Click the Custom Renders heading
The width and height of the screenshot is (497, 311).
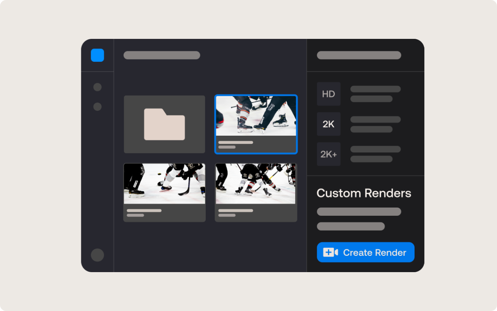[364, 193]
